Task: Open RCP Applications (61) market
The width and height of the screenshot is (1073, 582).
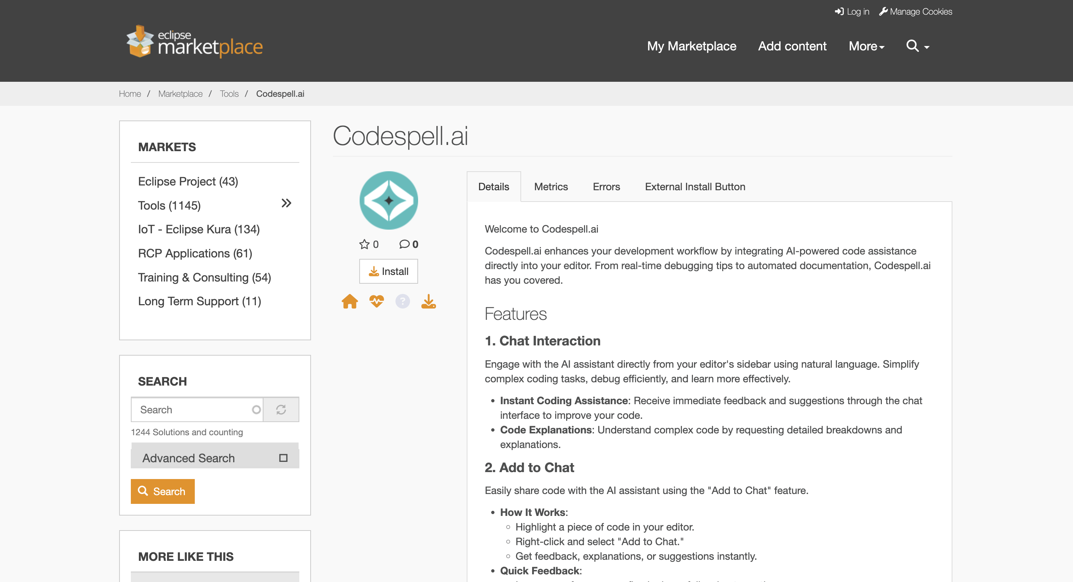Action: point(195,253)
